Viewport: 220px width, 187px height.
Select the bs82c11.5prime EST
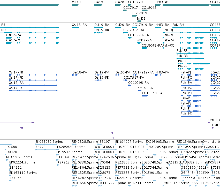tap(129, 186)
